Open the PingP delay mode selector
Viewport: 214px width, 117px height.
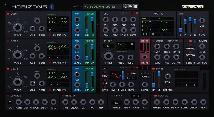pos(116,103)
